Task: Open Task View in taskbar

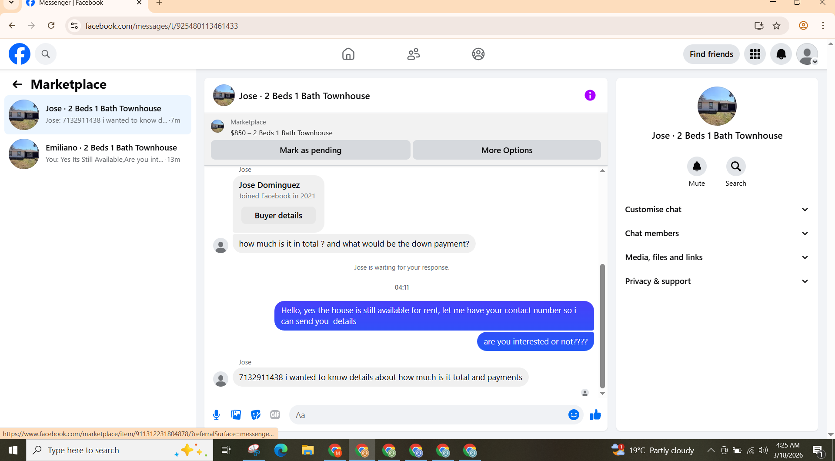Action: [226, 450]
